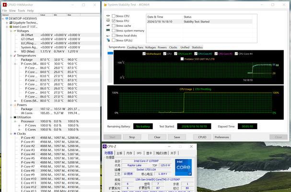Switch to the Powers tab in AIDA64
291x192 pixels.
coord(162,48)
